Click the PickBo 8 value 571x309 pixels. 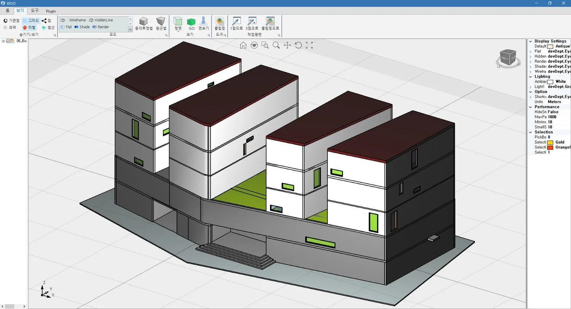(x=559, y=137)
